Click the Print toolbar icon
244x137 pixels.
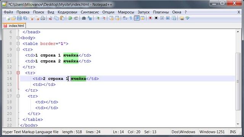[x=43, y=18]
